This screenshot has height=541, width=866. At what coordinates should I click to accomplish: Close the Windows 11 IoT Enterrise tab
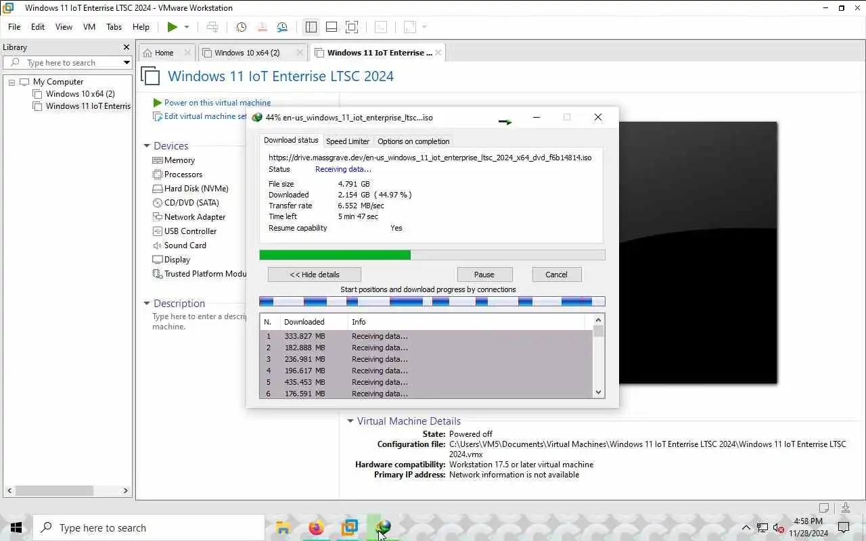[438, 52]
